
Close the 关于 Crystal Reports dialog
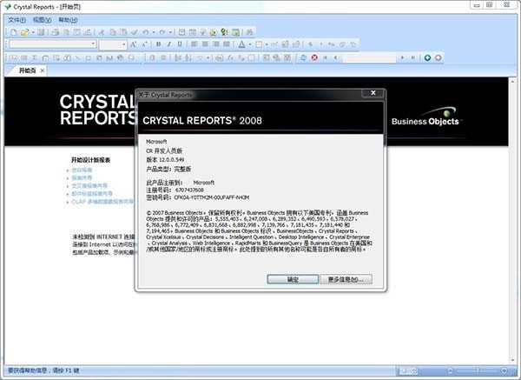point(373,93)
